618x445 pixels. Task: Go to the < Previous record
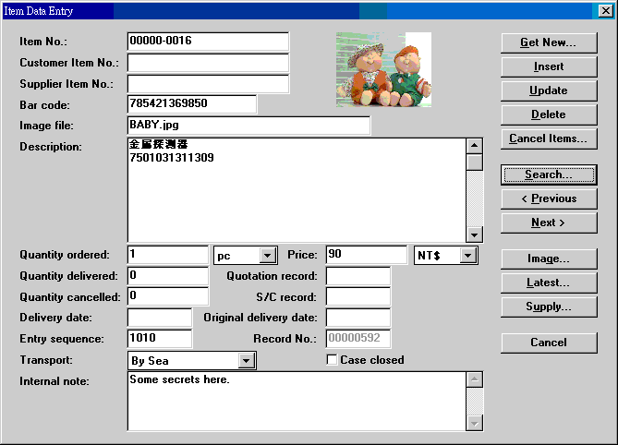click(549, 198)
